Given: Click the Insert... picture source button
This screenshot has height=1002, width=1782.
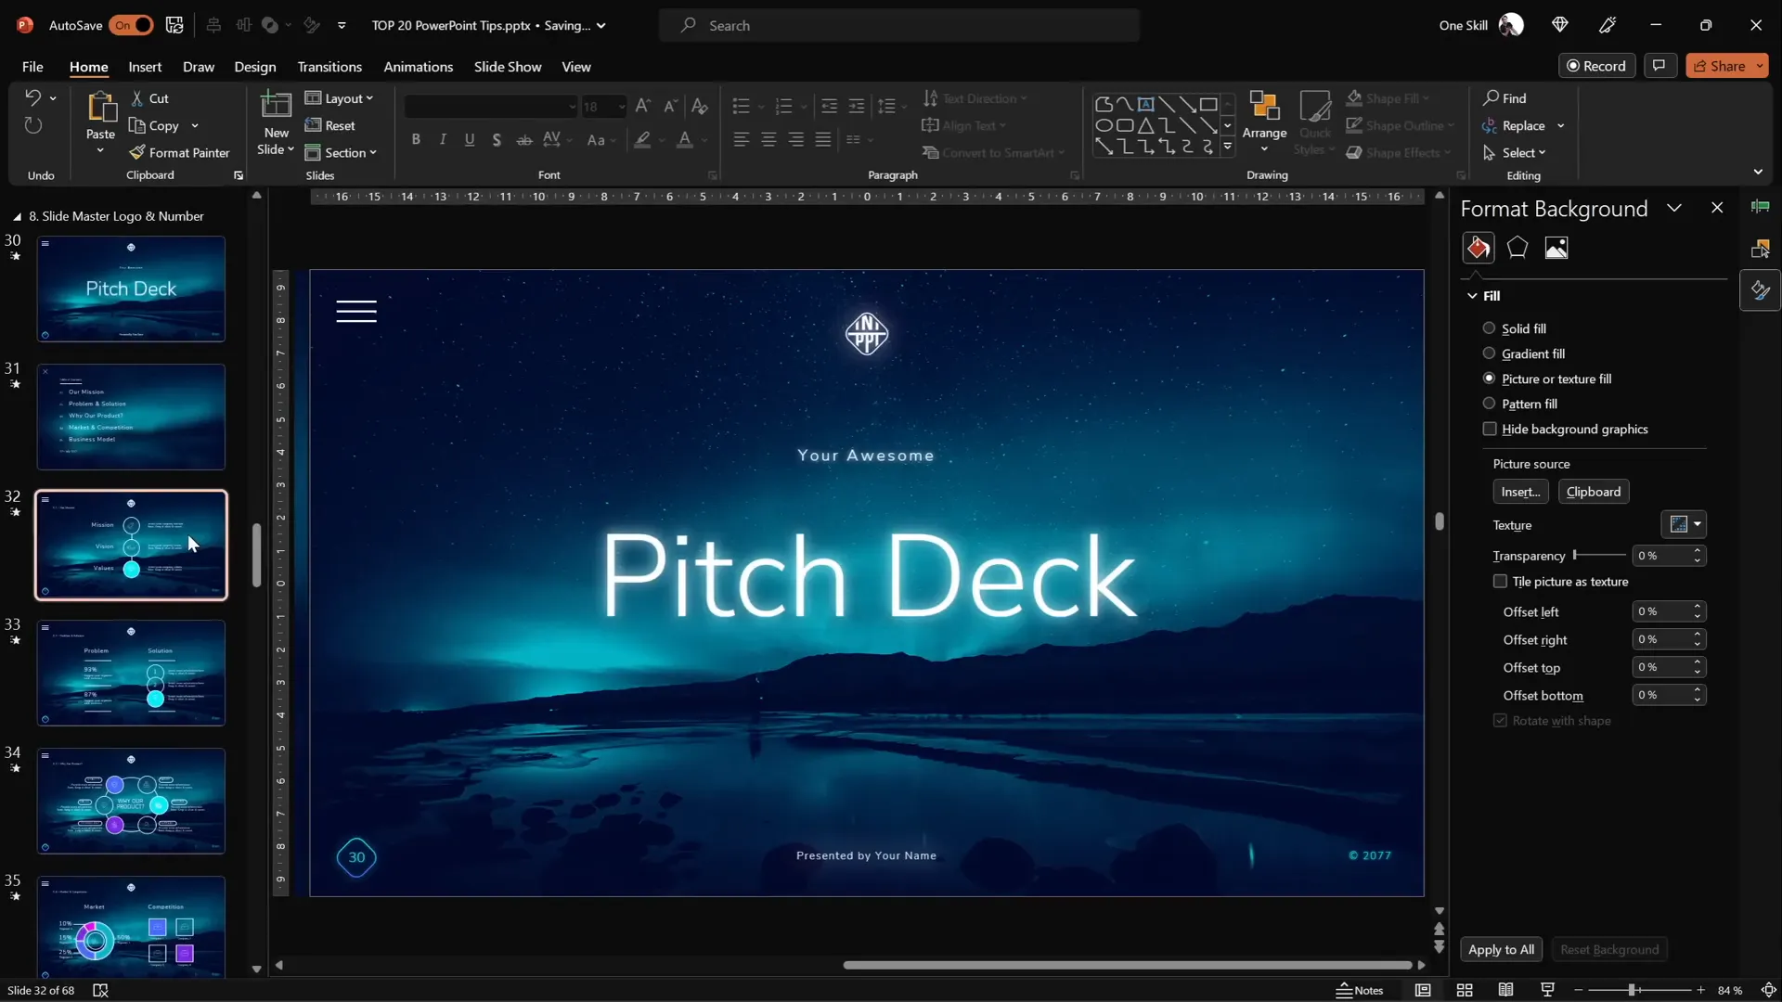Looking at the screenshot, I should [x=1520, y=492].
